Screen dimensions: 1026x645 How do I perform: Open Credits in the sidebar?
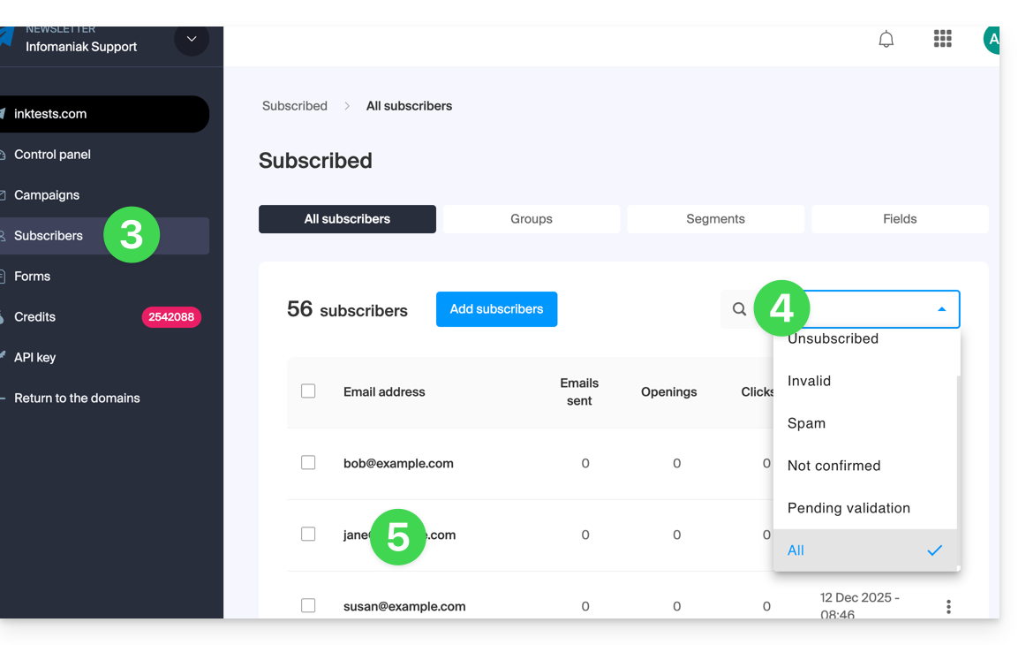tap(35, 317)
